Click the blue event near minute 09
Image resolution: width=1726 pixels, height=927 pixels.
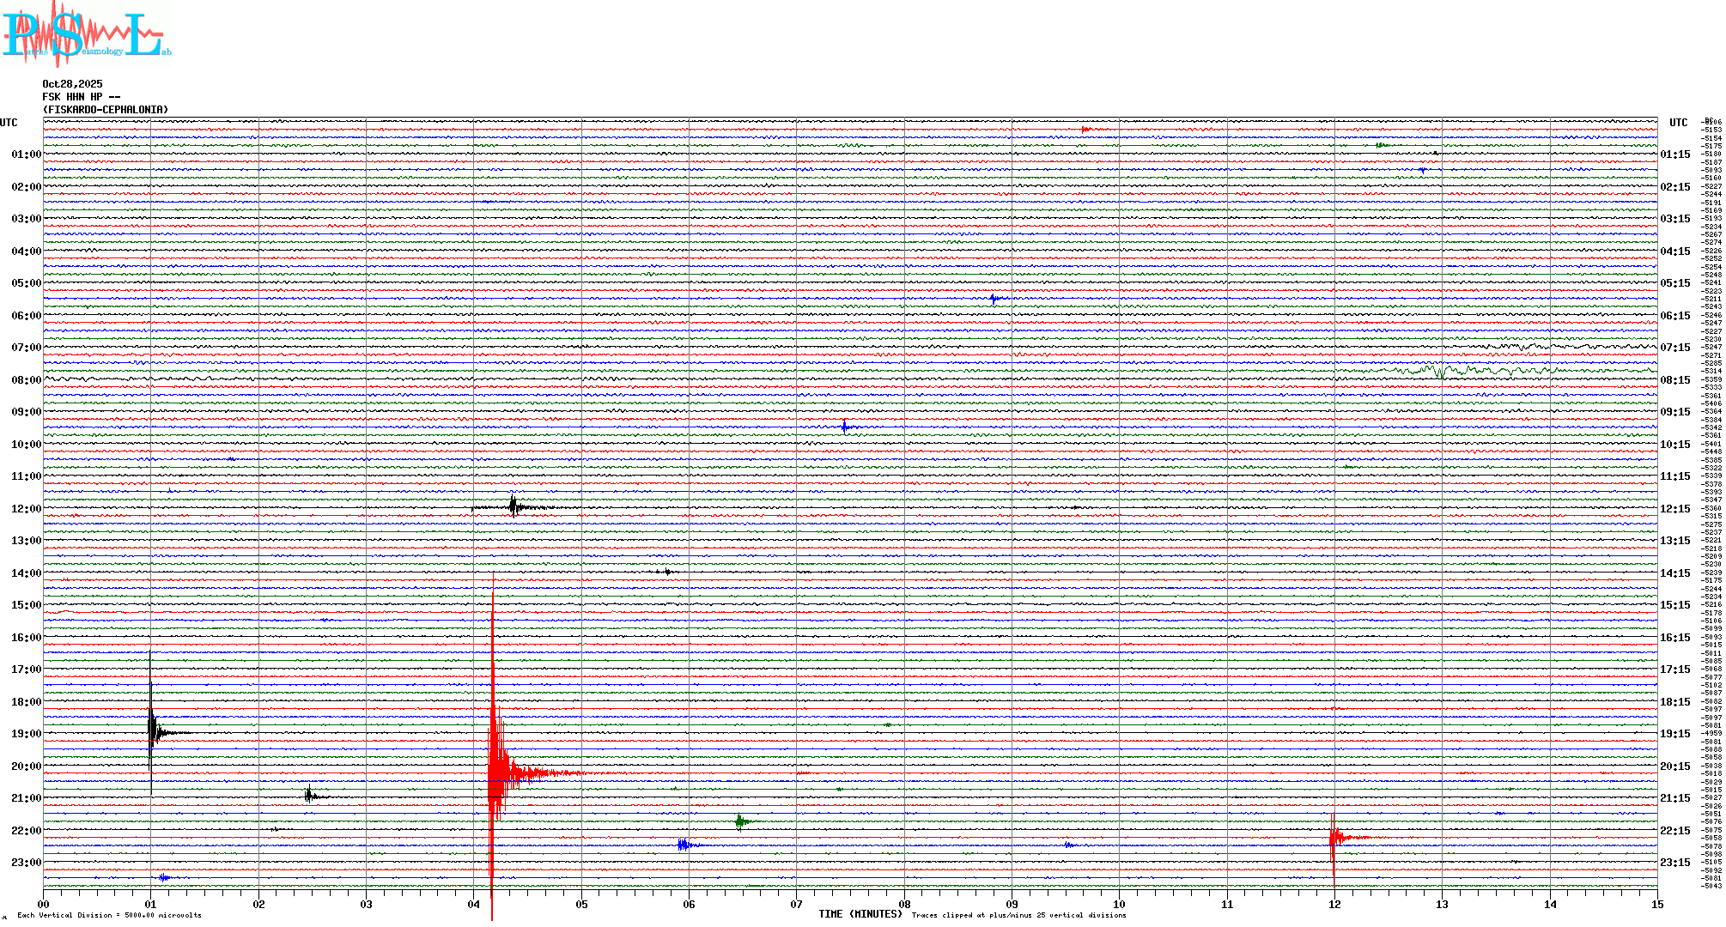994,299
